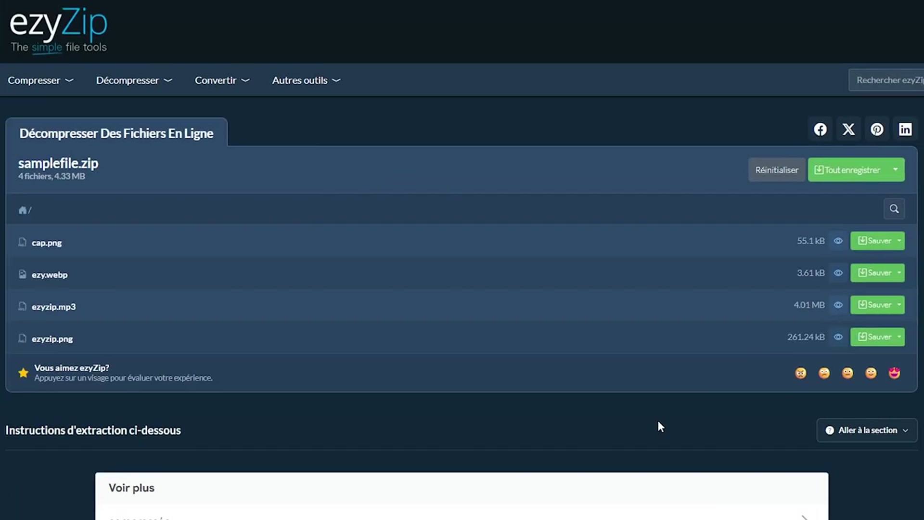The image size is (924, 520).
Task: Click the heart-eyes rating emoji
Action: (x=895, y=373)
